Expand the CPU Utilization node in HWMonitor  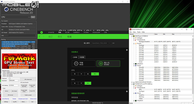click(x=134, y=64)
